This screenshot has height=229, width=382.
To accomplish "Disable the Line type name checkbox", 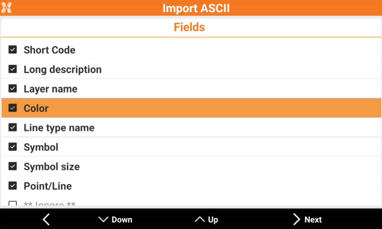I will (13, 128).
